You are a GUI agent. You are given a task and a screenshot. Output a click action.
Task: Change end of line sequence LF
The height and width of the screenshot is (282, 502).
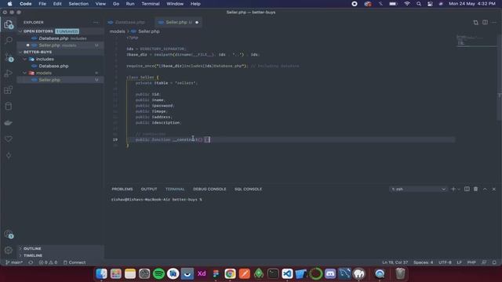(x=459, y=262)
